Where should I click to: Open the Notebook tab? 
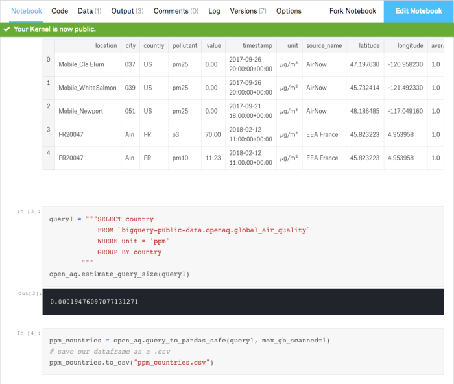pos(27,11)
